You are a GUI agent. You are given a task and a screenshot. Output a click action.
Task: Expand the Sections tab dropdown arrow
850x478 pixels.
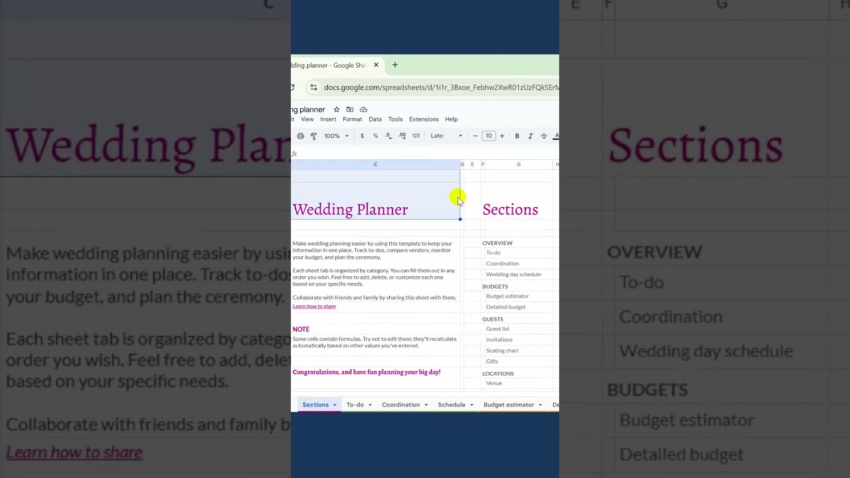(335, 405)
